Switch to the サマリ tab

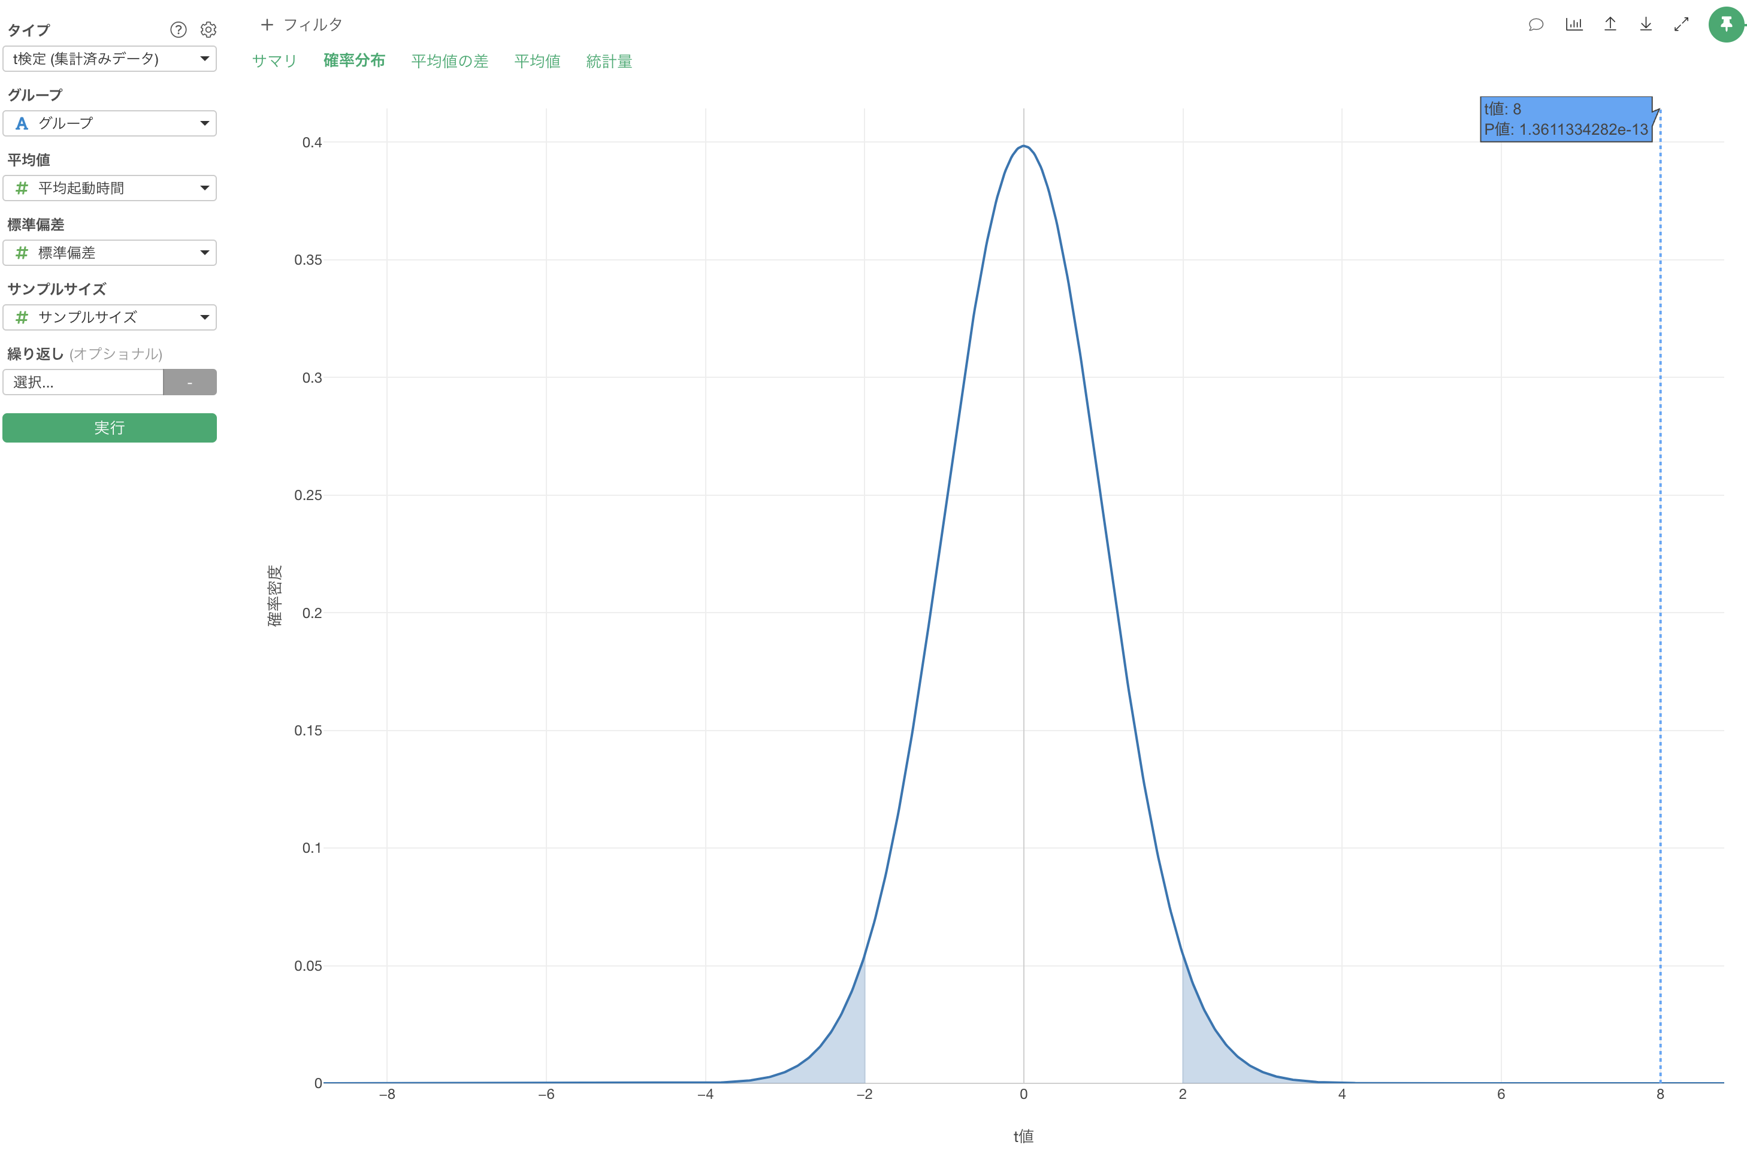(274, 61)
